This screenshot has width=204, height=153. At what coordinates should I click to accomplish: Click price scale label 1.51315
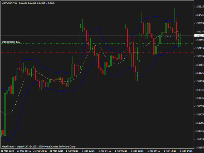click(199, 131)
